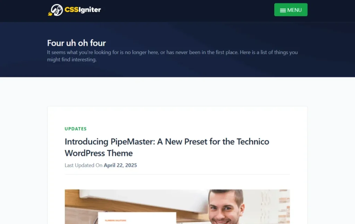Click the MENU label text
This screenshot has height=224, width=355.
[294, 10]
